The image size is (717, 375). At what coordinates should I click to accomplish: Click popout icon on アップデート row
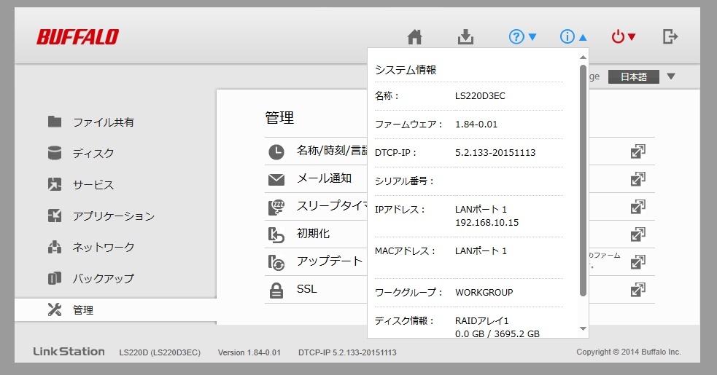[638, 262]
